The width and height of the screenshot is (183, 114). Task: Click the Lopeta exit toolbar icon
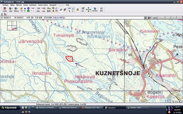click(4, 9)
